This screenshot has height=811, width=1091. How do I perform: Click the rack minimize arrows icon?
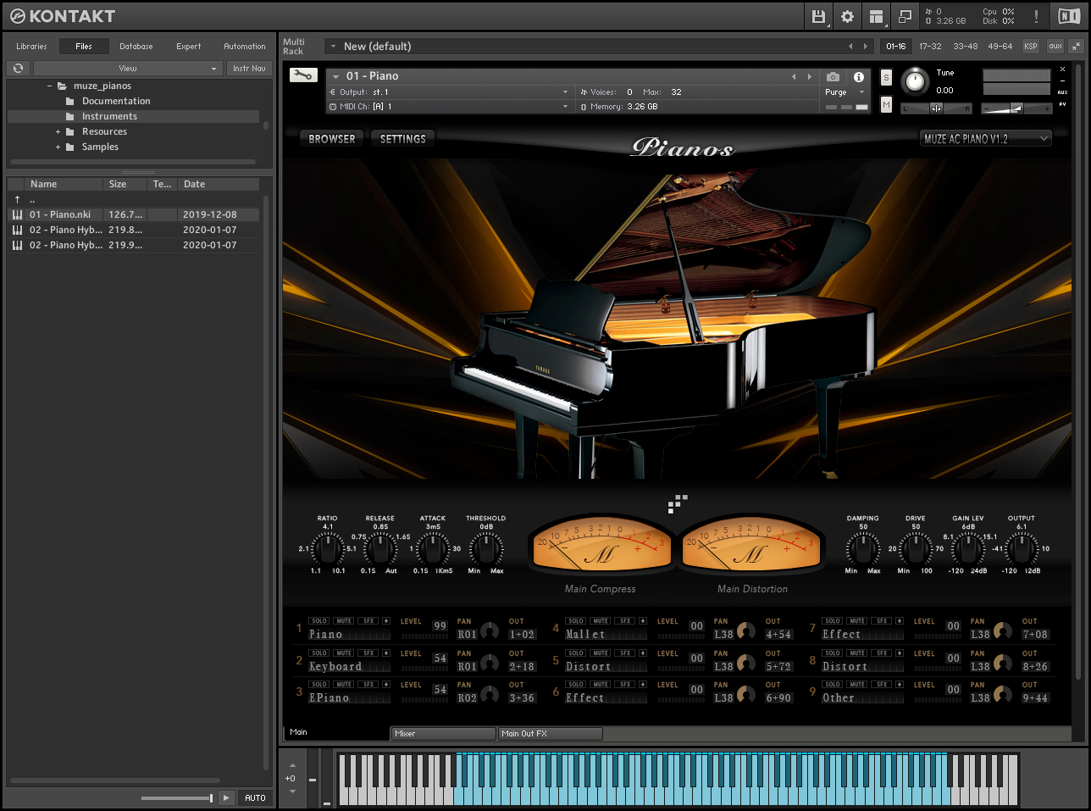tap(1076, 46)
